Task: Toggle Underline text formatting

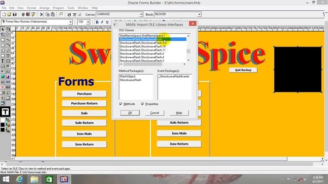Action: (x=107, y=22)
